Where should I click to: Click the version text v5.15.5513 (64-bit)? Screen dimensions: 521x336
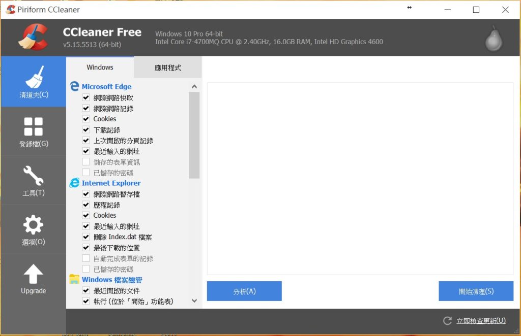click(92, 44)
